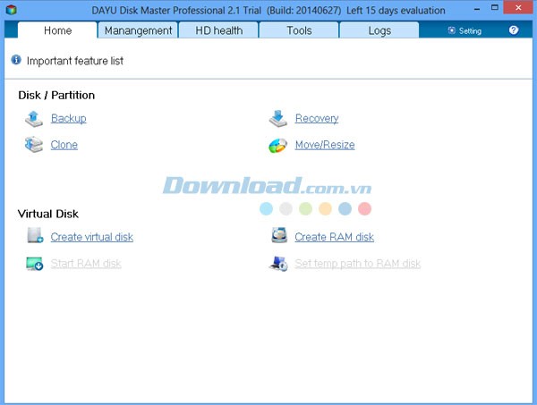Click the greyed Start RAM disk link

86,264
